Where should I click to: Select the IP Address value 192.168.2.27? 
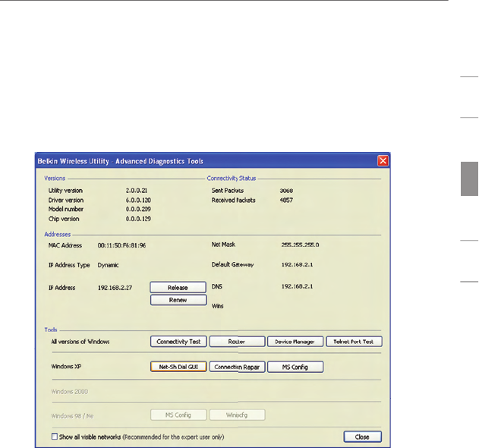(115, 288)
